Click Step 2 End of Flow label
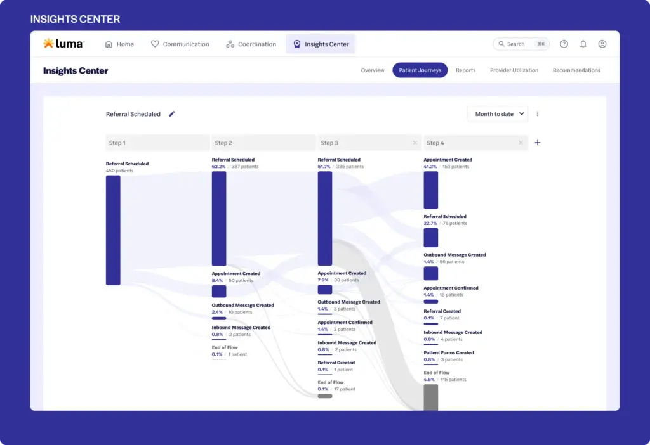Image resolution: width=650 pixels, height=445 pixels. click(225, 348)
